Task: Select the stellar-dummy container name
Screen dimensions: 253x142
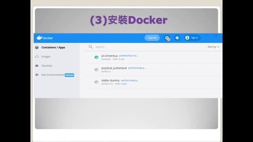Action: 110,80
